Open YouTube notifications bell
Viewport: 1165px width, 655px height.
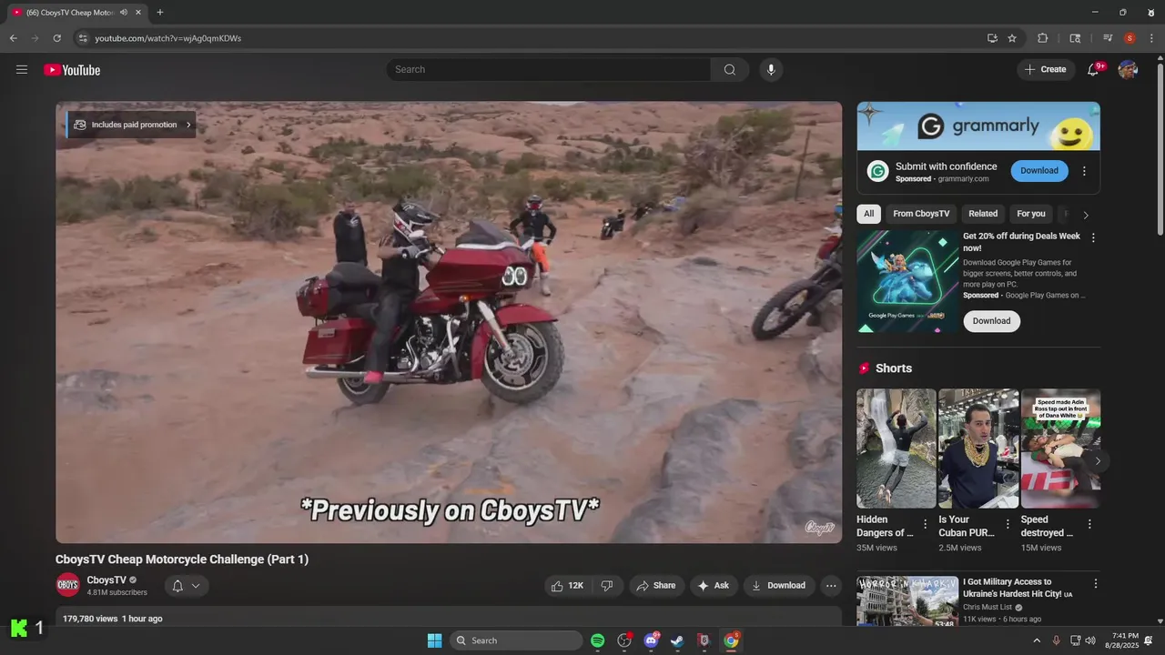tap(1093, 70)
